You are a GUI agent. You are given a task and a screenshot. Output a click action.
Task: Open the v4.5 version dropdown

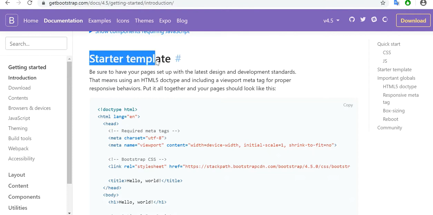click(x=331, y=21)
